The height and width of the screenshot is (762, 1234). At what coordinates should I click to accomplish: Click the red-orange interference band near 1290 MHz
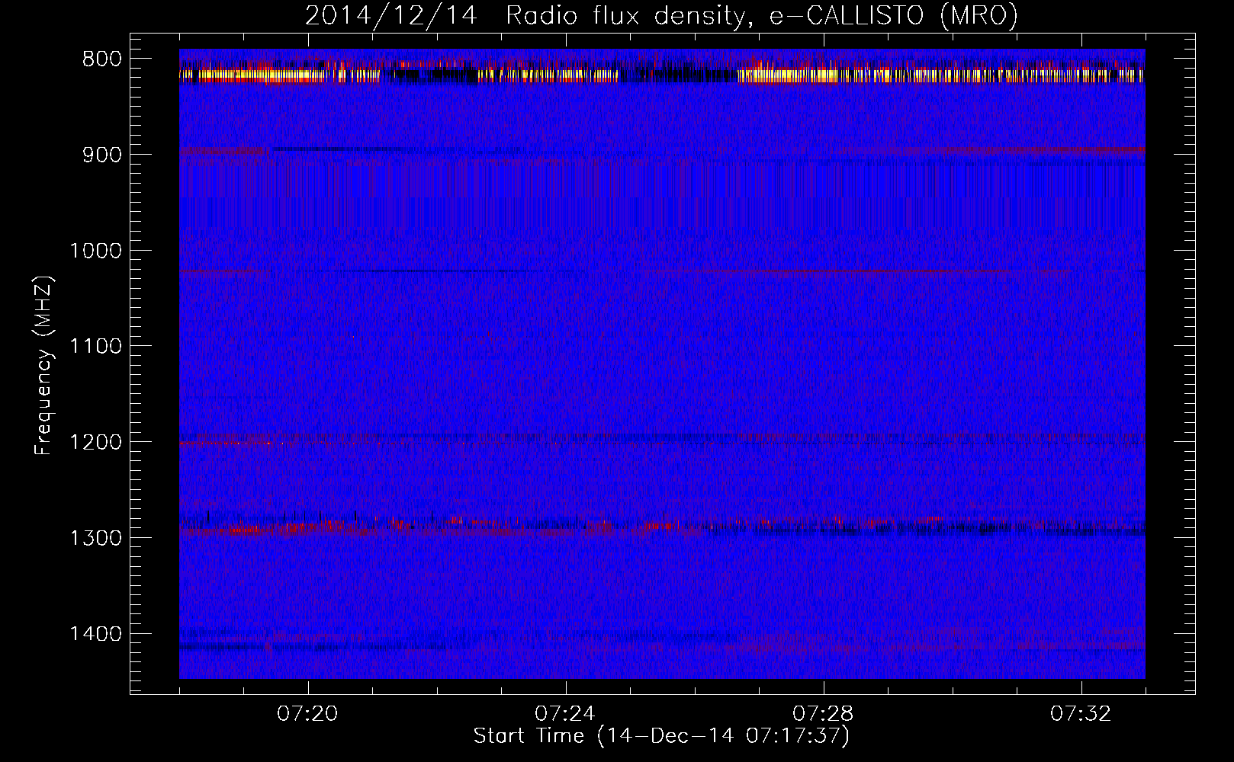662,525
